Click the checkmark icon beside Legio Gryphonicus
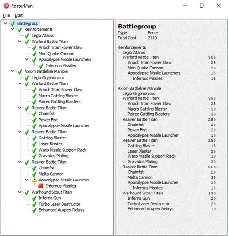Image resolution: width=228 pixels, height=236 pixels. pos(27,78)
